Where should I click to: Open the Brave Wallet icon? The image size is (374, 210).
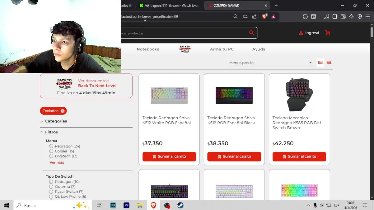click(343, 17)
